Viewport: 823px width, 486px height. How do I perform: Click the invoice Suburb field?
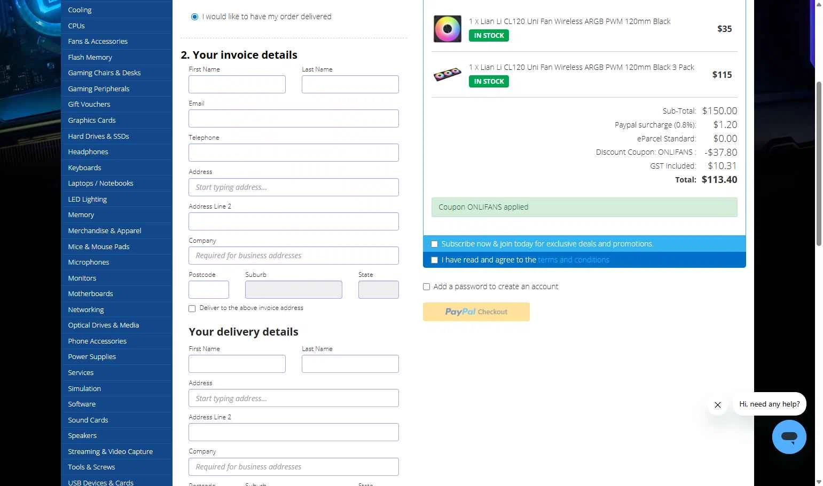(294, 290)
